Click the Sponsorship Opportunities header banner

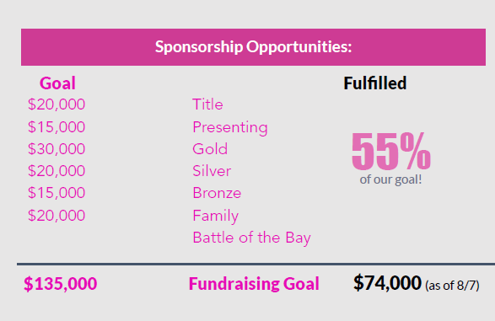coord(253,47)
